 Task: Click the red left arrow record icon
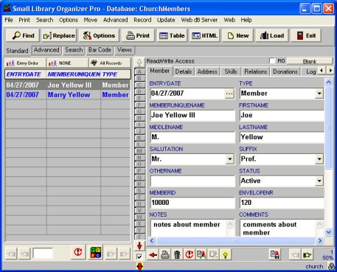click(x=153, y=255)
